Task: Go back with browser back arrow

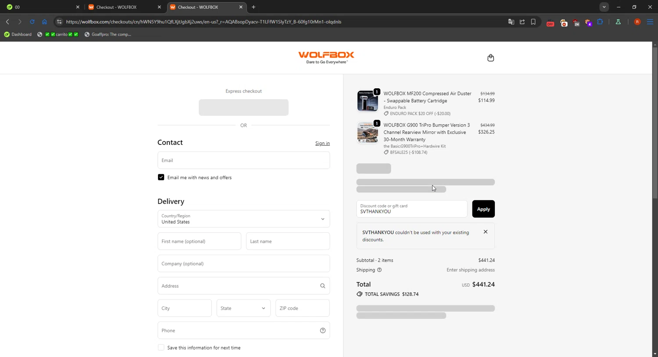Action: [x=7, y=22]
